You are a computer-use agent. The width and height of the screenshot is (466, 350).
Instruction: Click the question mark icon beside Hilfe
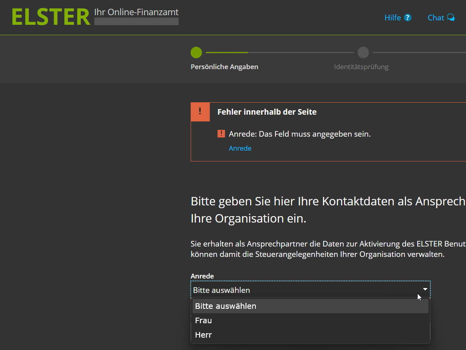coord(408,18)
